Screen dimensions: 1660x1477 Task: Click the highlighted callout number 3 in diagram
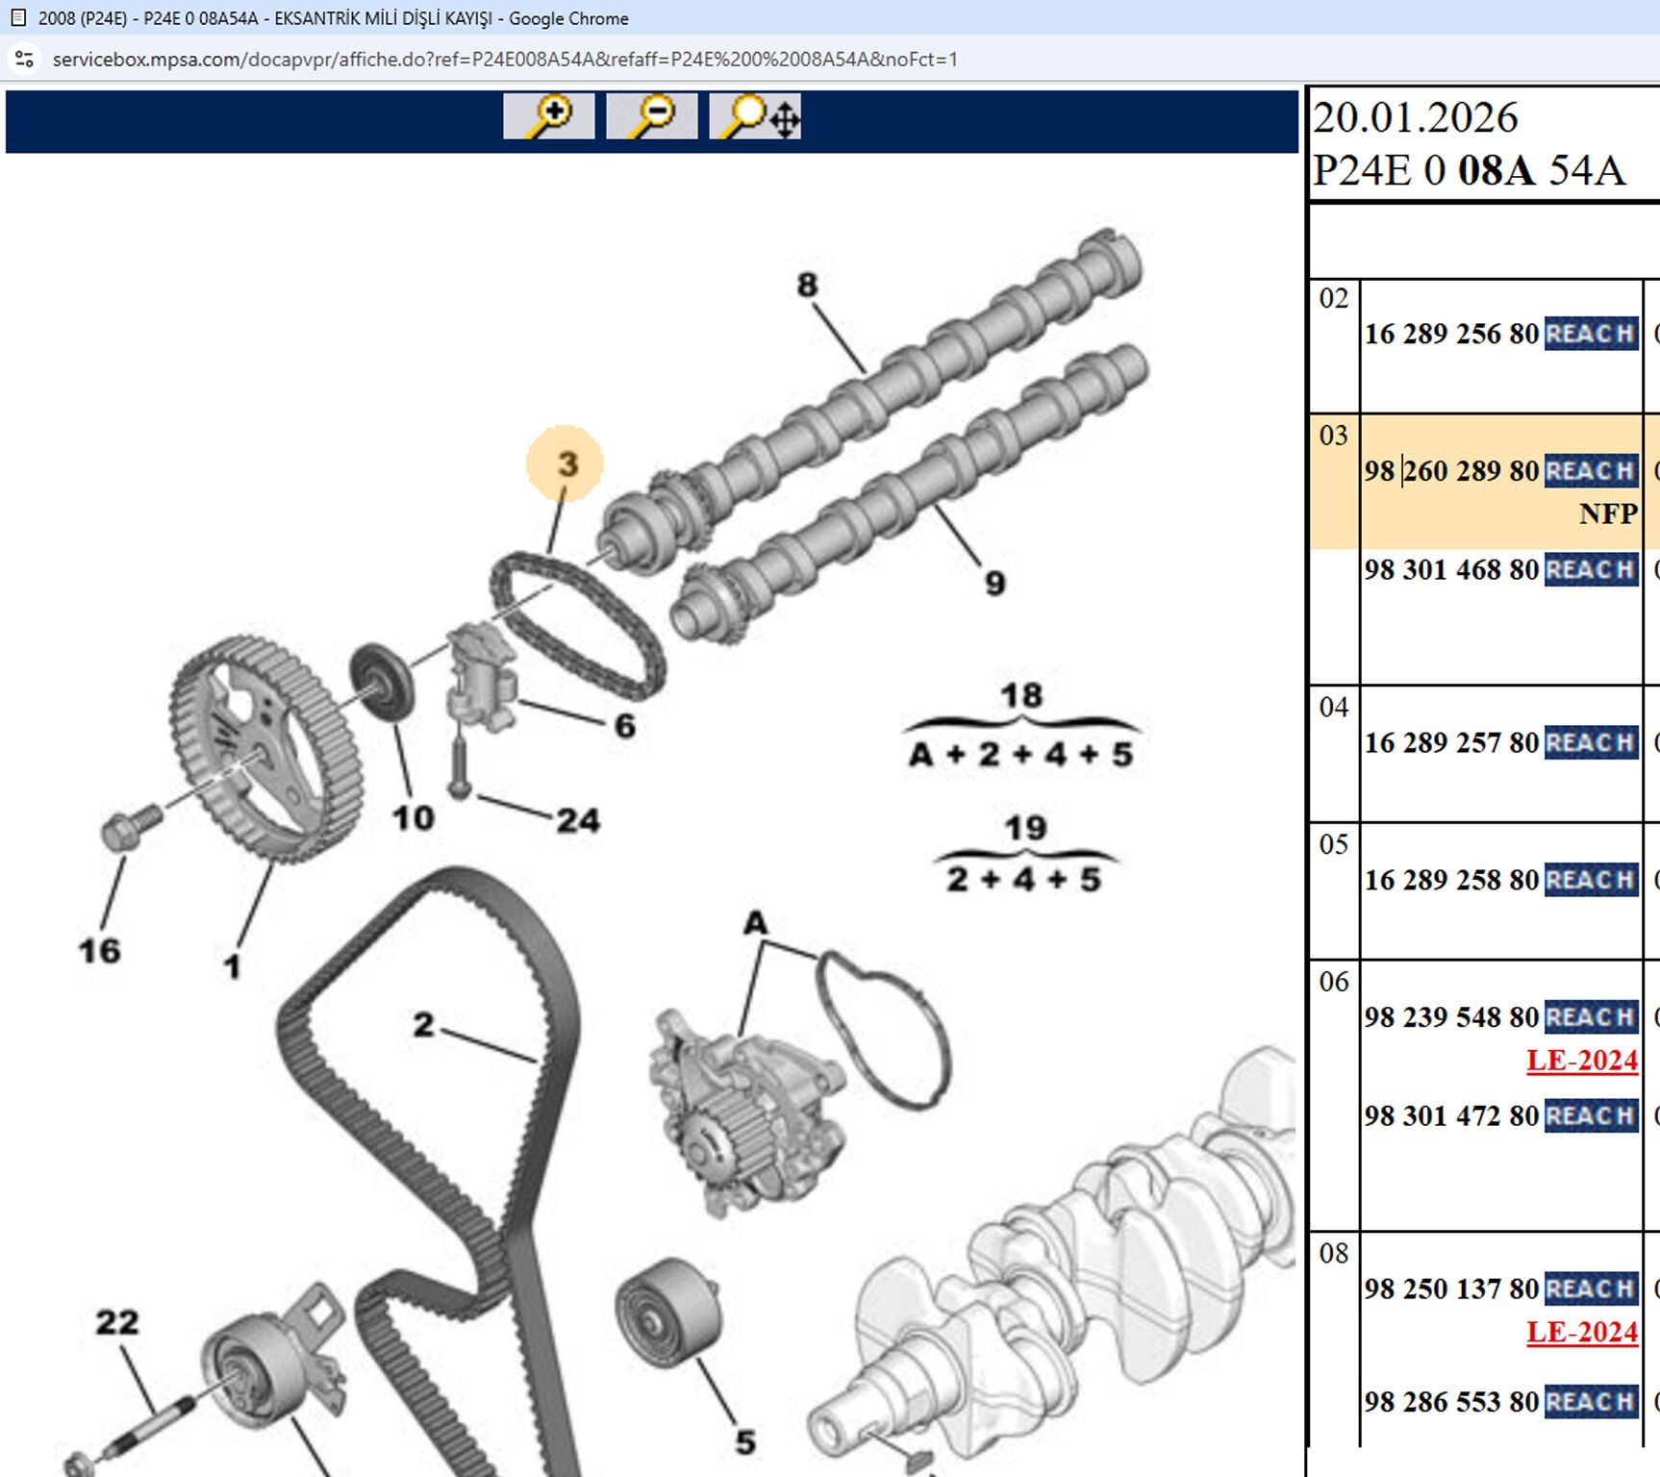tap(566, 463)
